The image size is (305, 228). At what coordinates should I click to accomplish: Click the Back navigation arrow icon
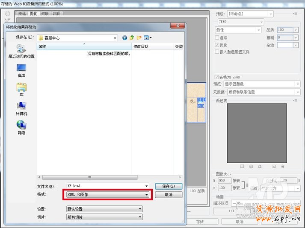[125, 38]
